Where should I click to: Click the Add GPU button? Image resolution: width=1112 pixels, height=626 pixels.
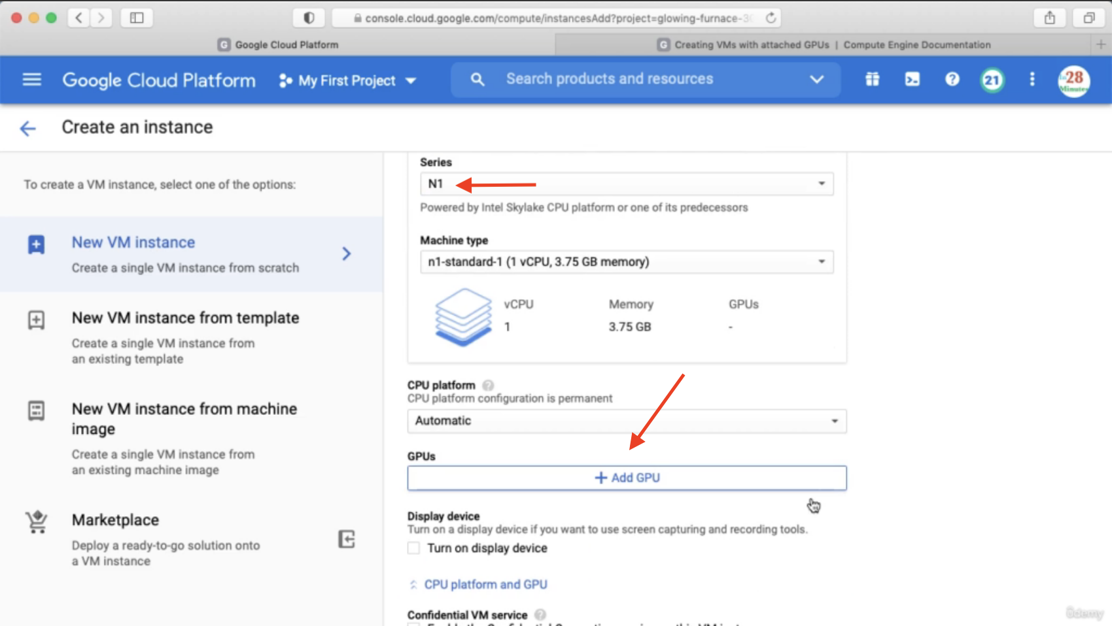coord(627,478)
